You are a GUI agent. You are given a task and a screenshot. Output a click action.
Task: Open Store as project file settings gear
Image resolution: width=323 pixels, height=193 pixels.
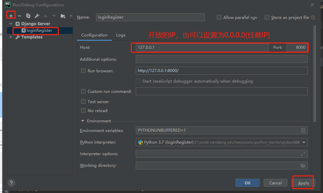point(313,17)
